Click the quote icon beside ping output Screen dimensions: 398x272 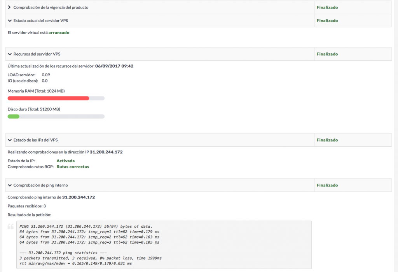pyautogui.click(x=11, y=226)
